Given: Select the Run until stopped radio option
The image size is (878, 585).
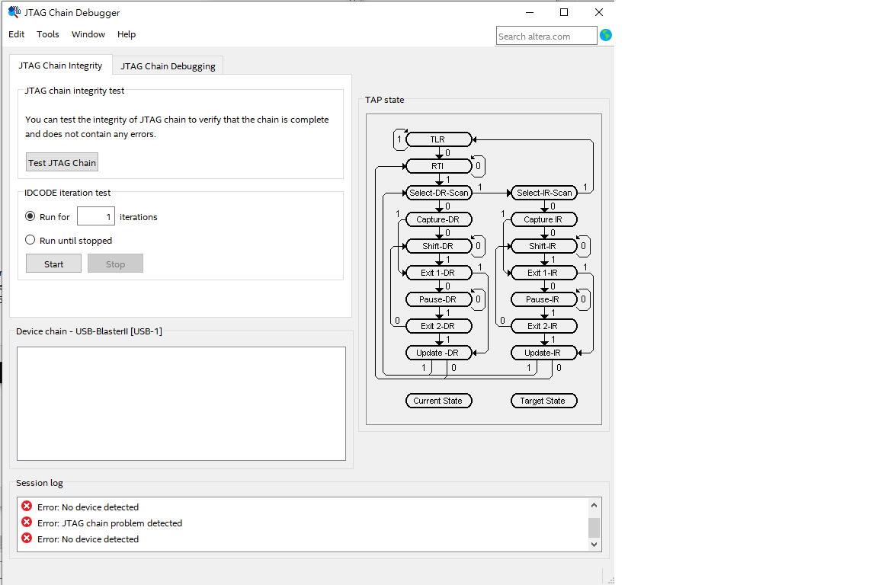Looking at the screenshot, I should click(x=30, y=240).
